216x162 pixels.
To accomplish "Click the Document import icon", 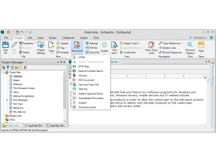I will [77, 45].
